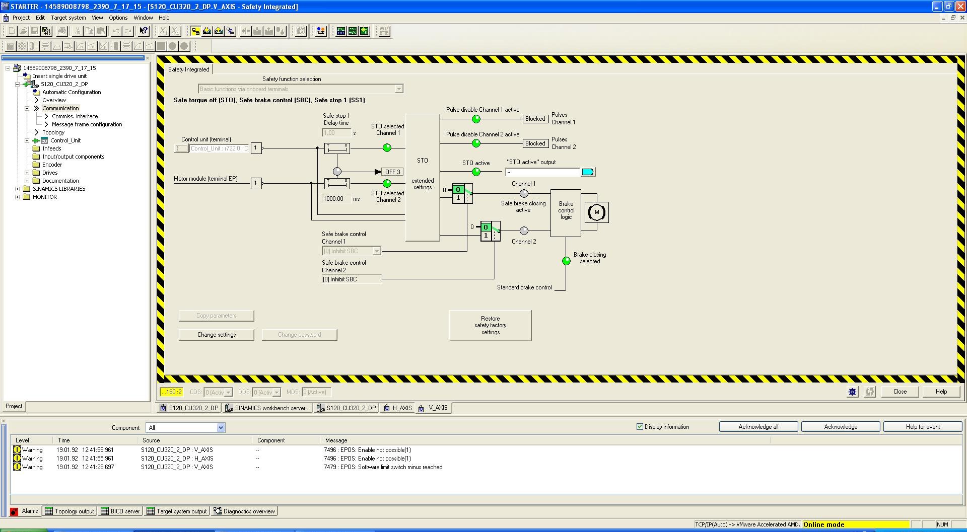The image size is (967, 532).
Task: Click the Cut toolbar icon
Action: (78, 31)
